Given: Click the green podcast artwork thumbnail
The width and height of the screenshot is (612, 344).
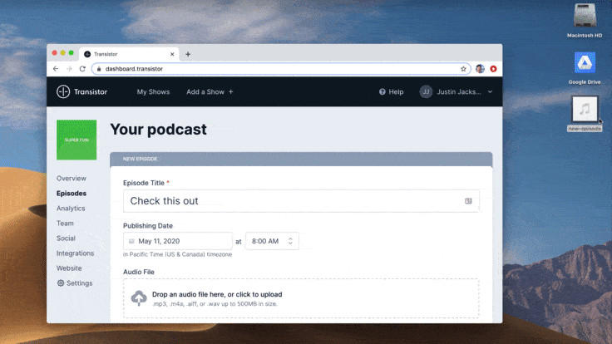Looking at the screenshot, I should pos(76,140).
